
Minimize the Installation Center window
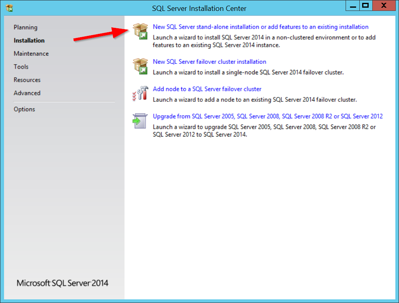tap(352, 6)
